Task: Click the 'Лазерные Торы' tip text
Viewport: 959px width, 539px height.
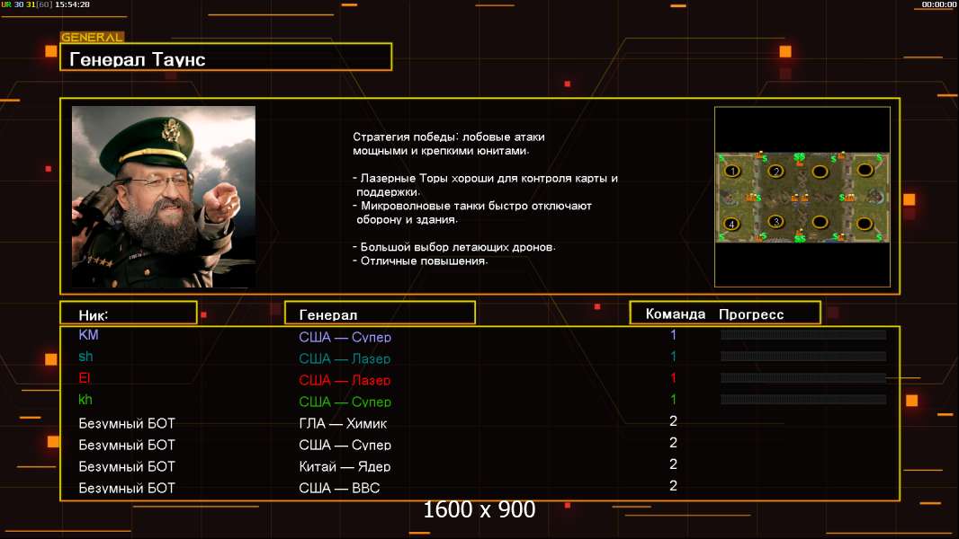Action: 486,185
